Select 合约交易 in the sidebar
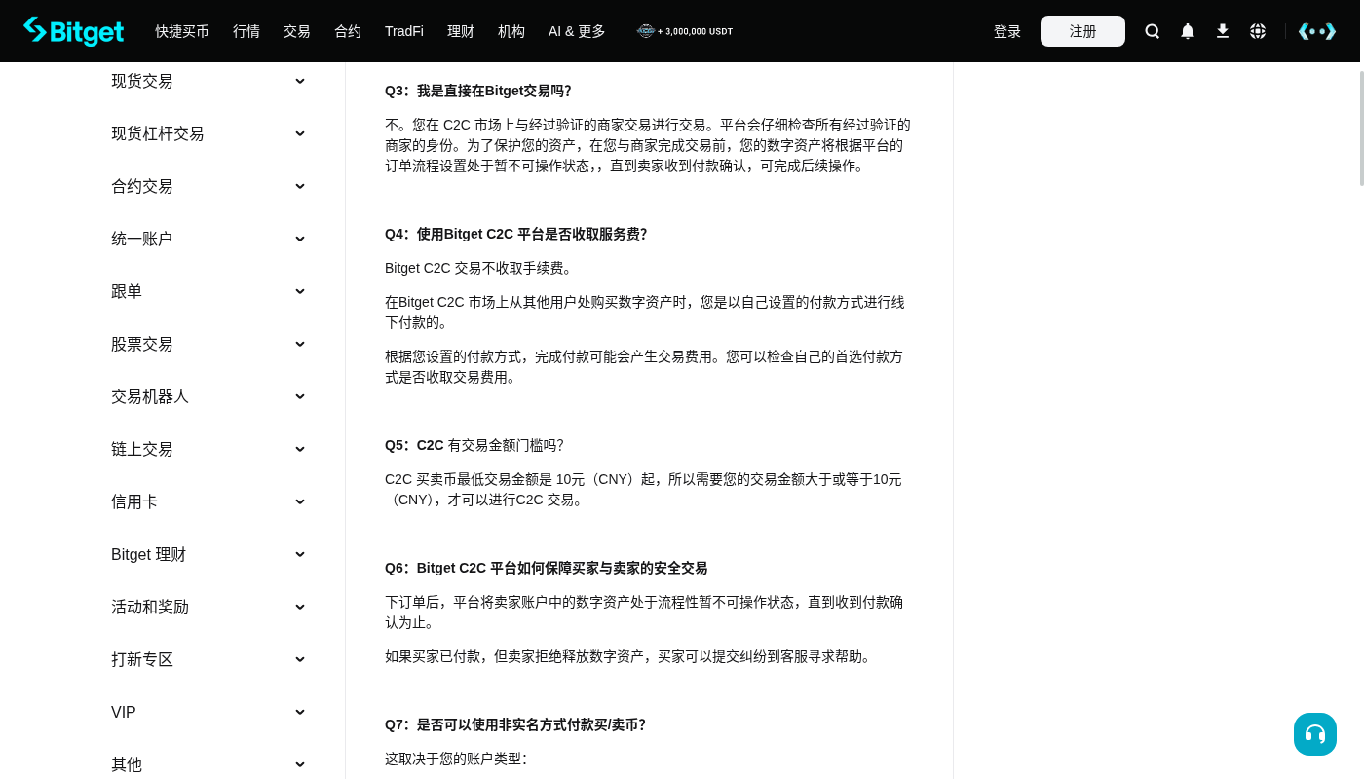 (x=142, y=186)
